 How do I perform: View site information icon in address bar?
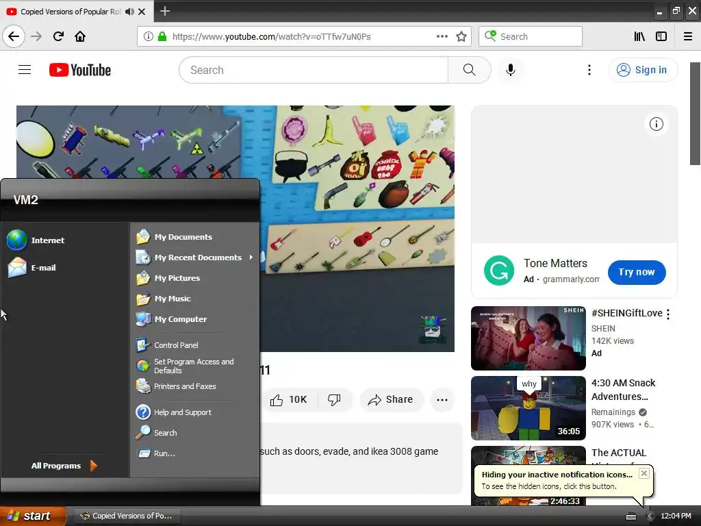pyautogui.click(x=148, y=36)
